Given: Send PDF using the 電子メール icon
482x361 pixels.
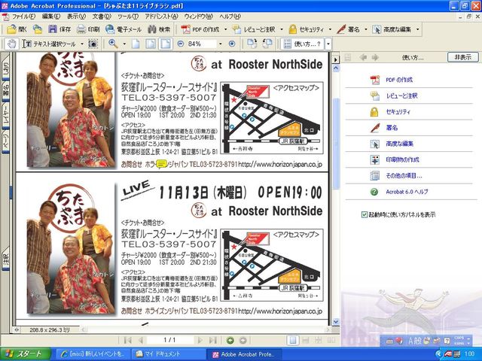Looking at the screenshot, I should pos(124,29).
